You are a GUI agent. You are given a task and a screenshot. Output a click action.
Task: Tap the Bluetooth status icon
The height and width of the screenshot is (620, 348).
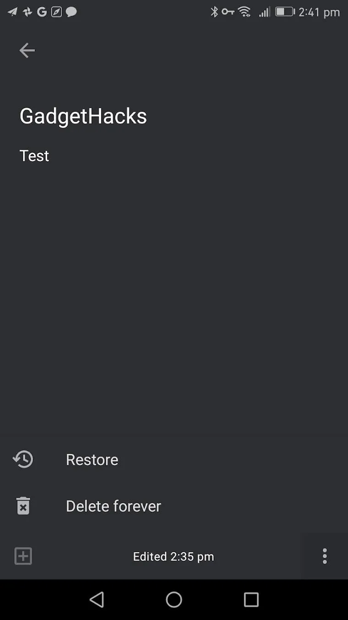(x=214, y=12)
